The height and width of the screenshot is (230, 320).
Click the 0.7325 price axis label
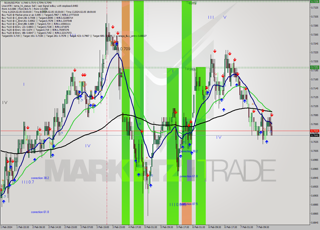[315, 8]
